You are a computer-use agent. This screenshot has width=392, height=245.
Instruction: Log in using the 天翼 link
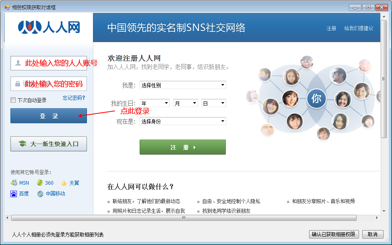[x=74, y=183]
